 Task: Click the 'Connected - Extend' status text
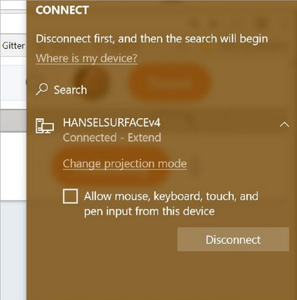point(112,138)
